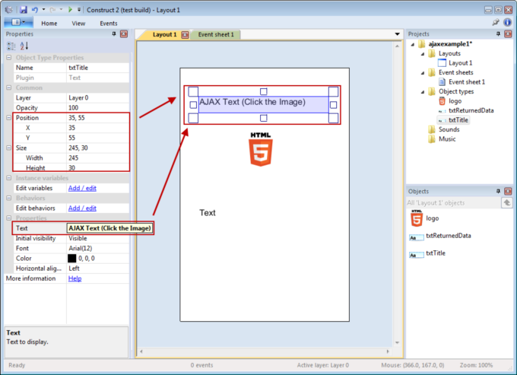Click Add / edit link for behaviors
The height and width of the screenshot is (375, 517).
pos(82,208)
